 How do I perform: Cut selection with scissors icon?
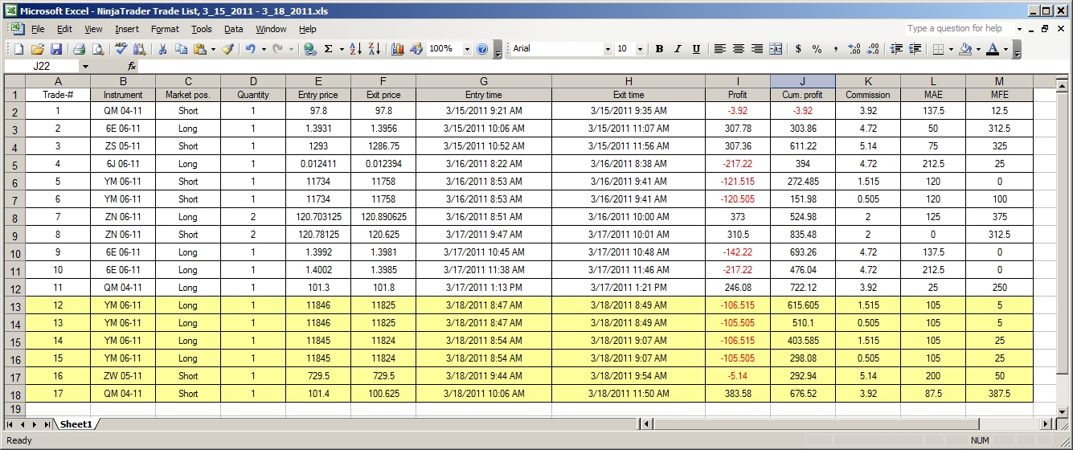tap(162, 49)
